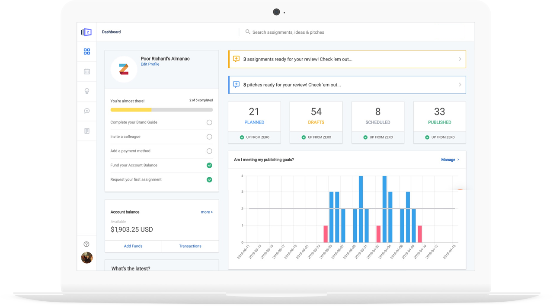The height and width of the screenshot is (306, 553).
Task: Check the Complete your Brand Guide circle
Action: pyautogui.click(x=209, y=122)
